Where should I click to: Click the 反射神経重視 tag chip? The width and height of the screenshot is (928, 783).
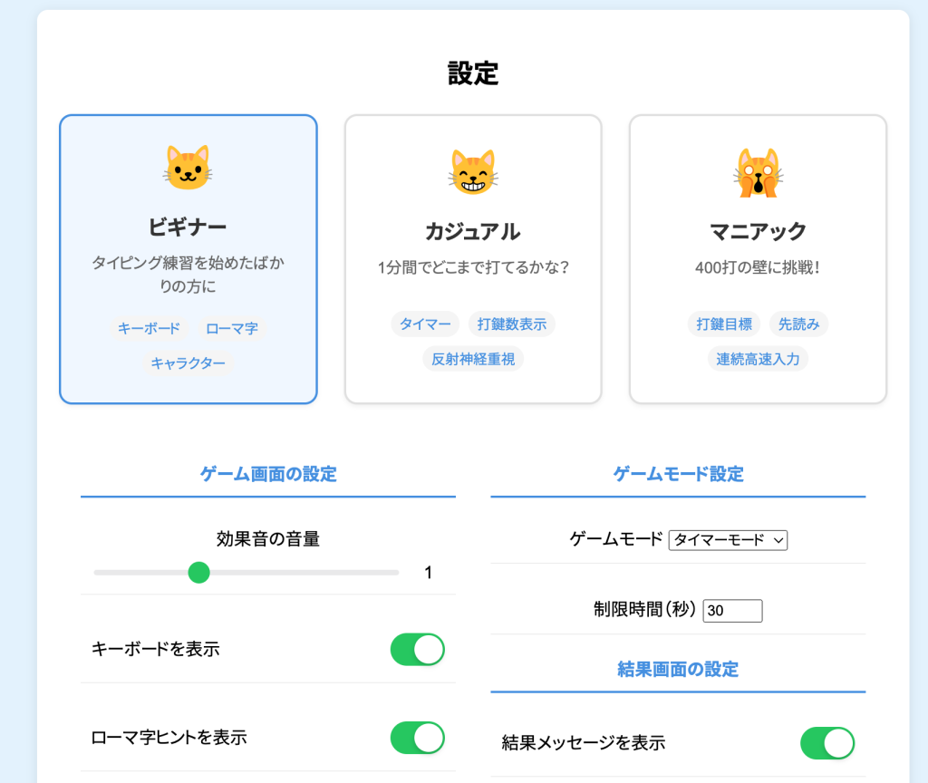coord(473,359)
